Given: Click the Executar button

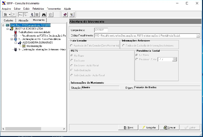Looking at the screenshot, I should pos(149,128).
